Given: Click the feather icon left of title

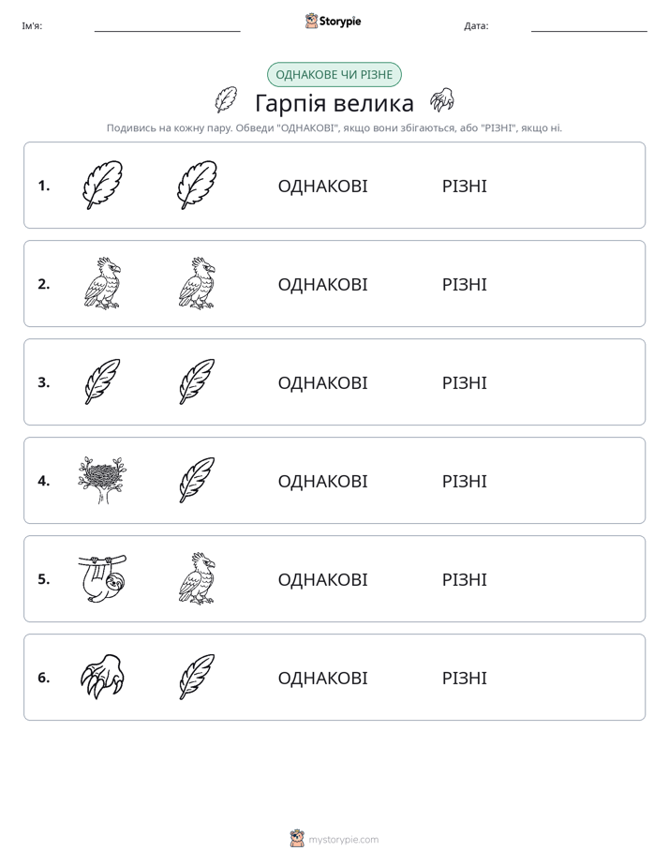Looking at the screenshot, I should 226,100.
